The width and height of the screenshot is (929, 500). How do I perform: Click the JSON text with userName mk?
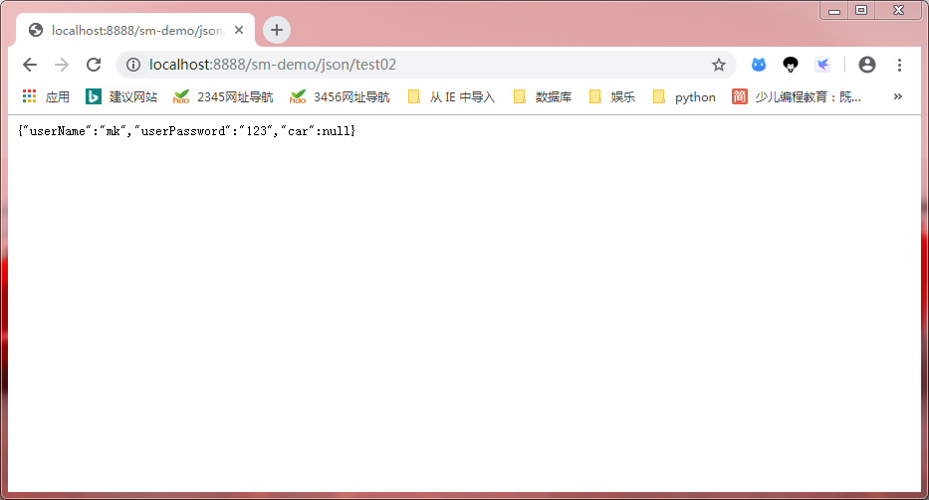(186, 131)
